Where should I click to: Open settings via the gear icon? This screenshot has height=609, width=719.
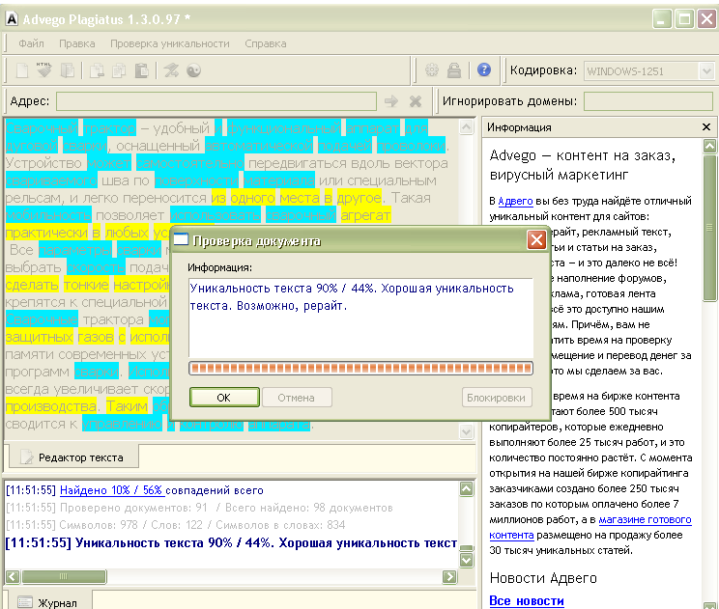click(x=432, y=70)
